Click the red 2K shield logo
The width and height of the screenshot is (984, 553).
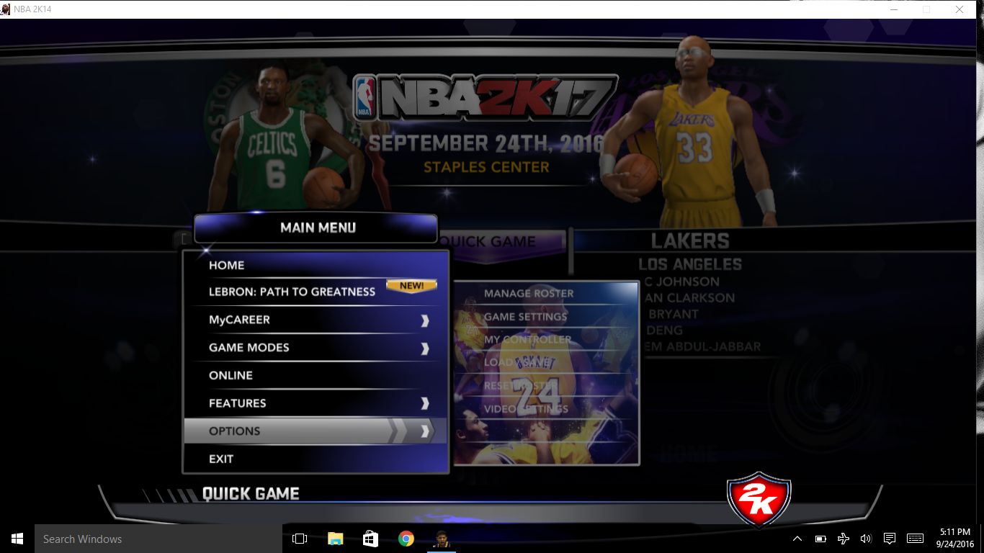point(759,500)
